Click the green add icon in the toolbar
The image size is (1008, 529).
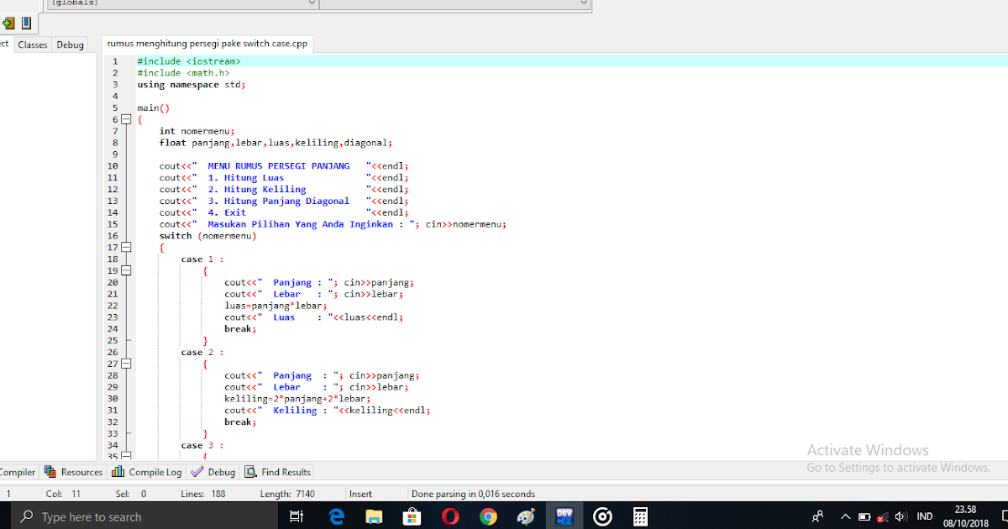click(8, 24)
